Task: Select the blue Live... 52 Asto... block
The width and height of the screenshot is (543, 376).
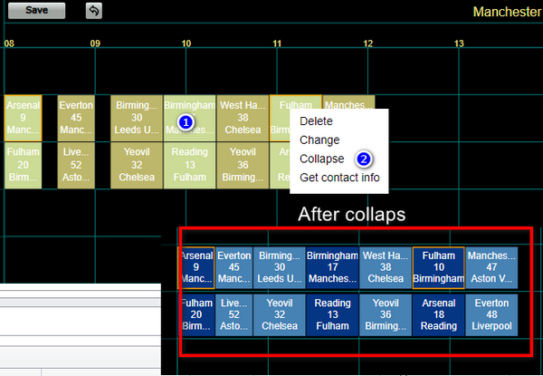Action: click(234, 315)
